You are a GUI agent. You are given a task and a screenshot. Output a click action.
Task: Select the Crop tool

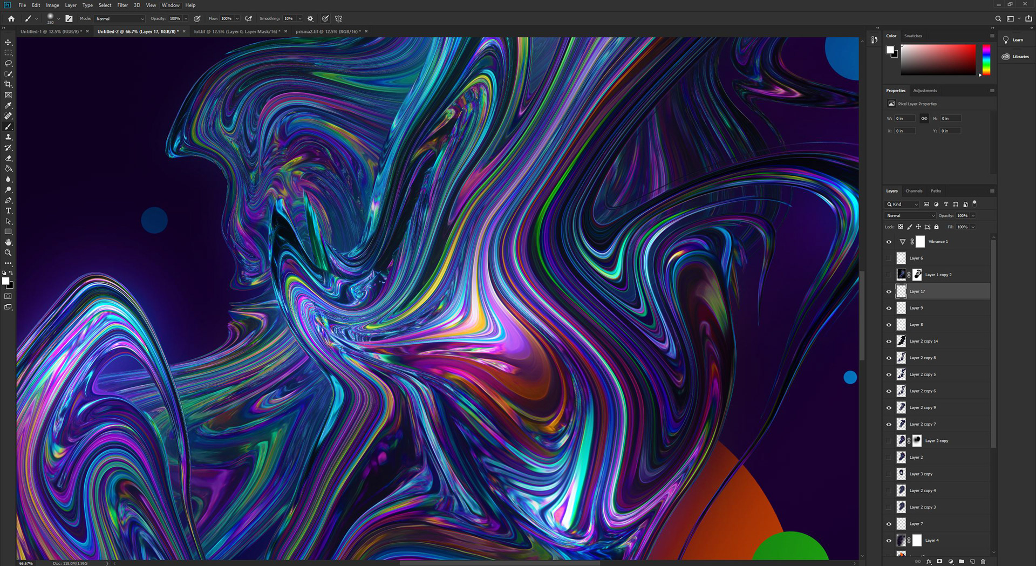[x=8, y=84]
